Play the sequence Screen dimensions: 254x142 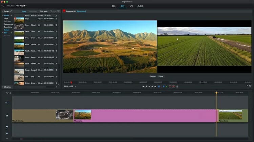point(149,86)
